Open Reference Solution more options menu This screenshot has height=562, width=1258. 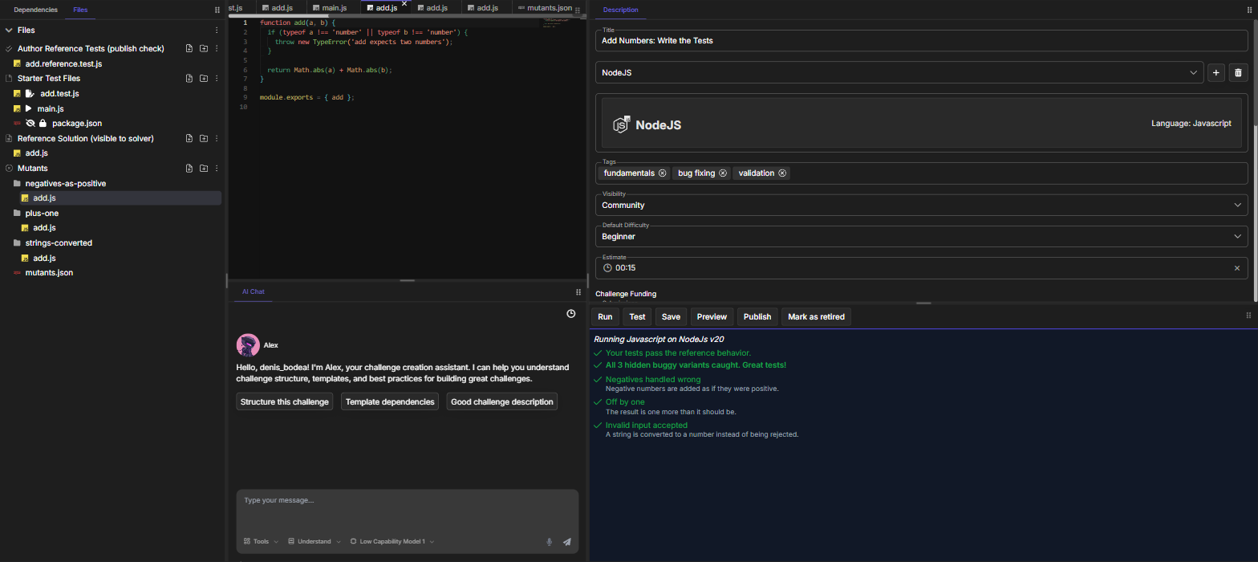tap(217, 139)
